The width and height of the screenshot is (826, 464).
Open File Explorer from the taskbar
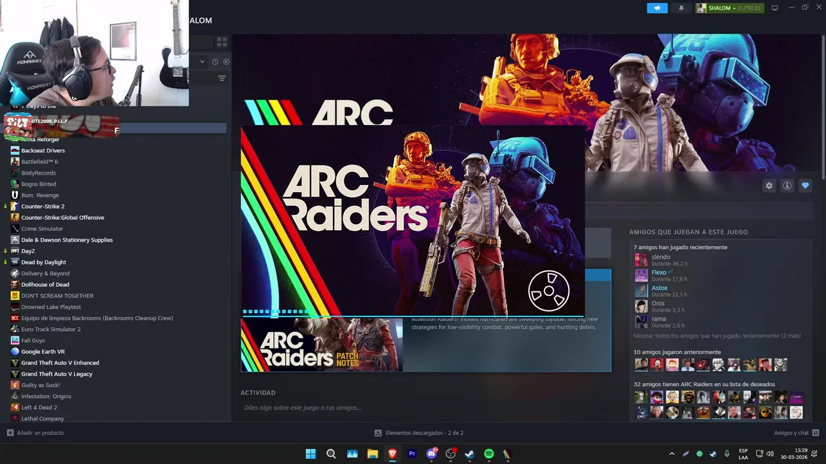coord(372,454)
